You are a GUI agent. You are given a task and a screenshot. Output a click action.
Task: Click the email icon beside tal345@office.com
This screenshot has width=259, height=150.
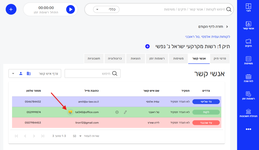tap(70, 112)
